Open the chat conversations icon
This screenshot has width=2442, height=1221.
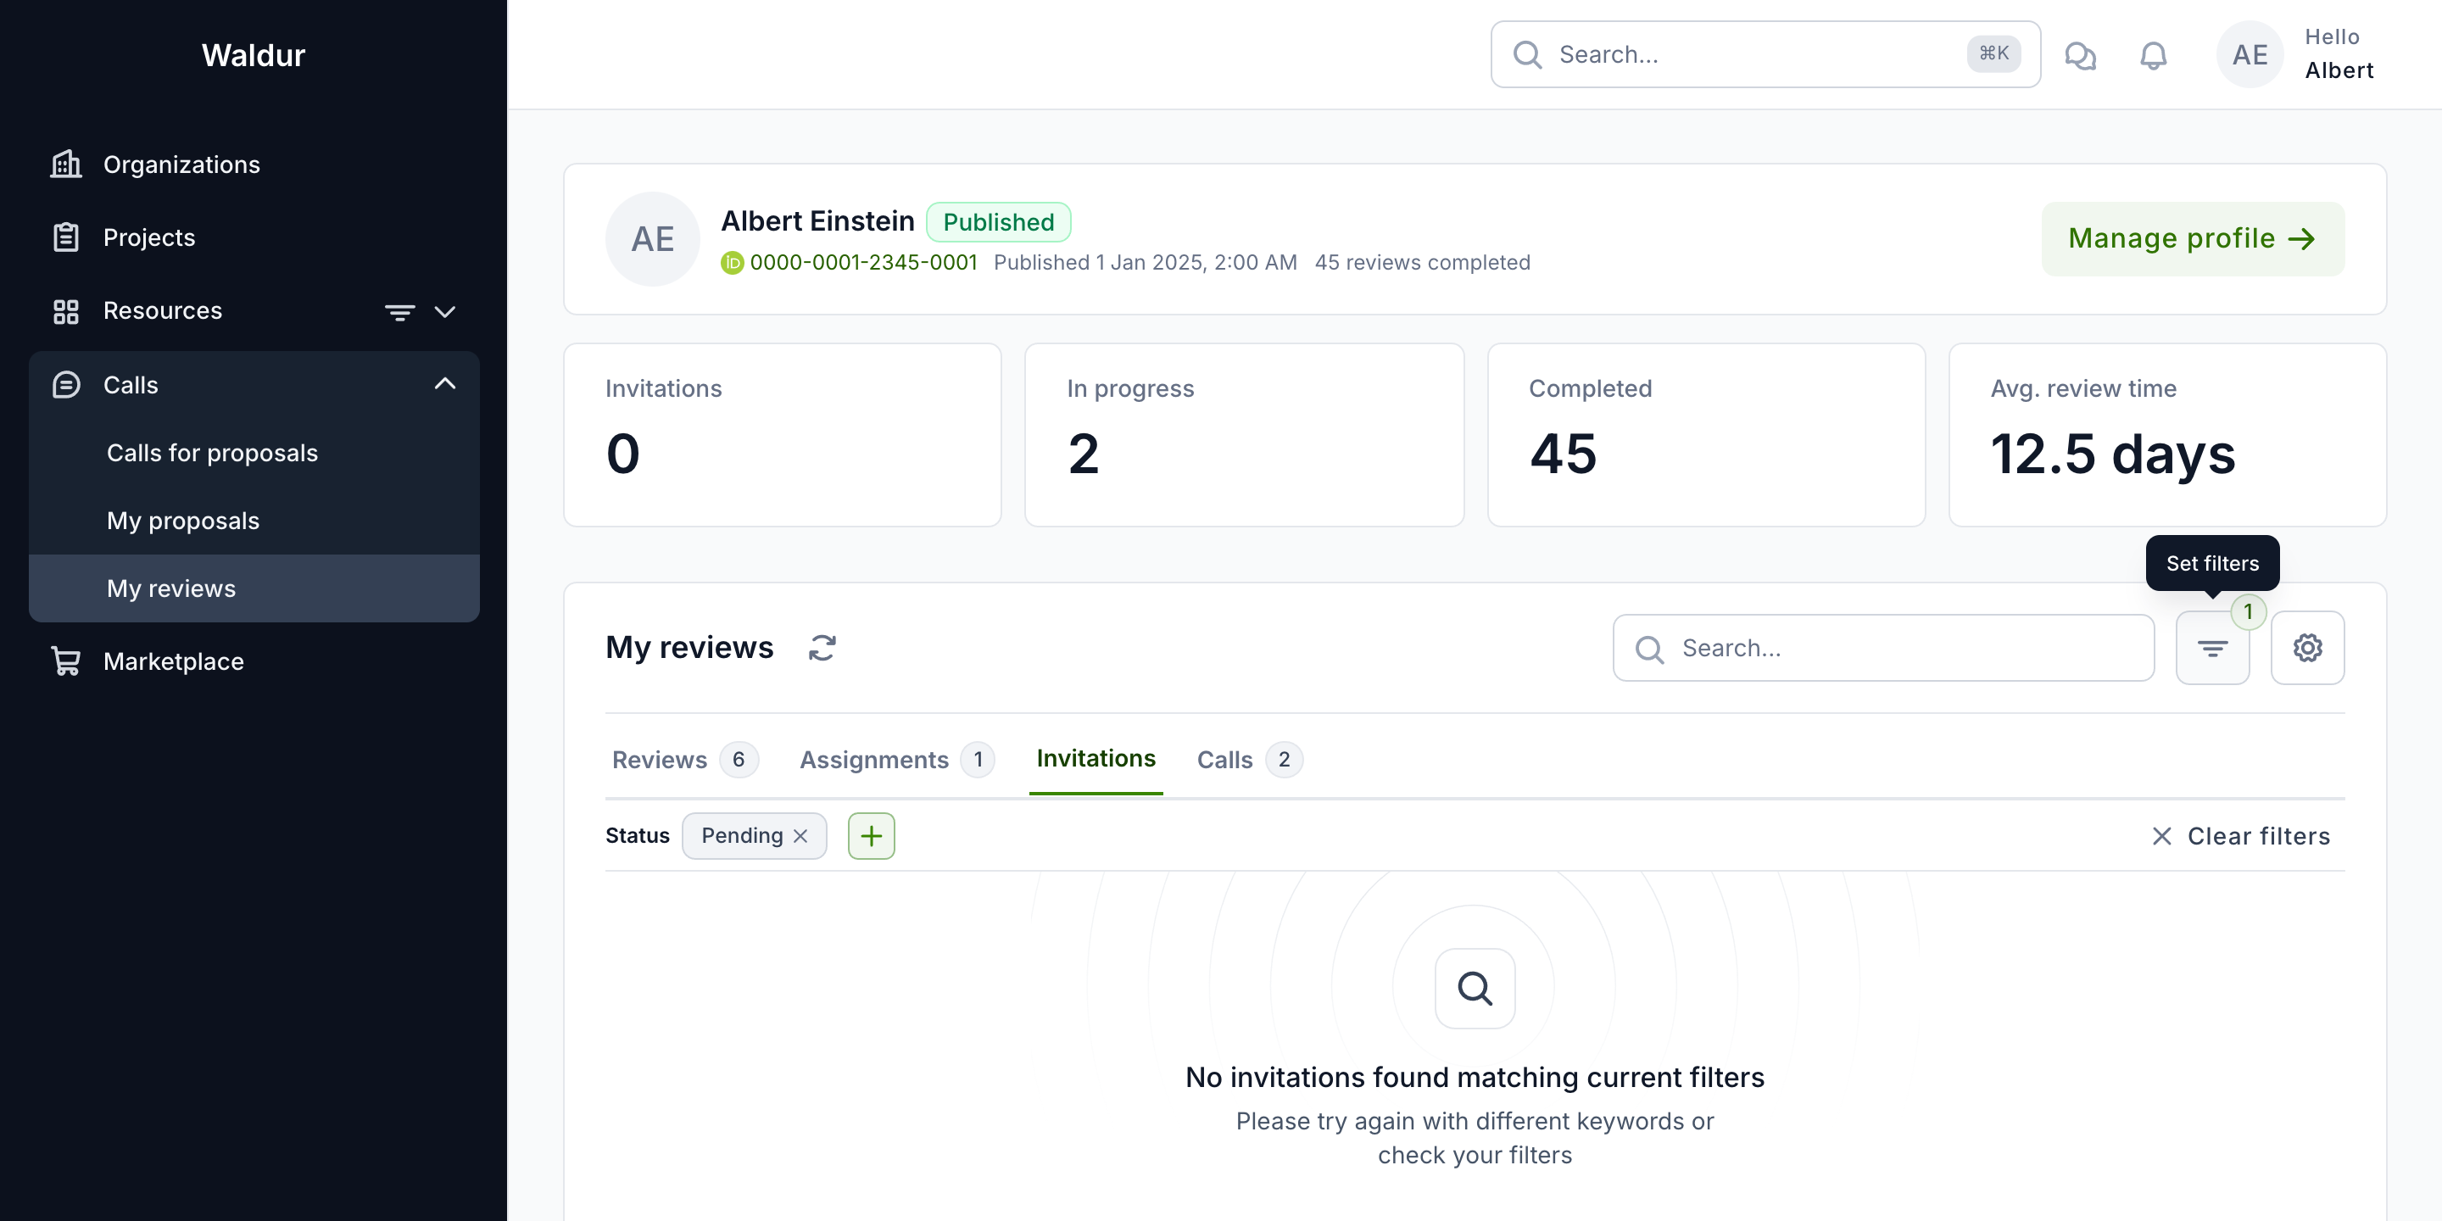click(2080, 55)
